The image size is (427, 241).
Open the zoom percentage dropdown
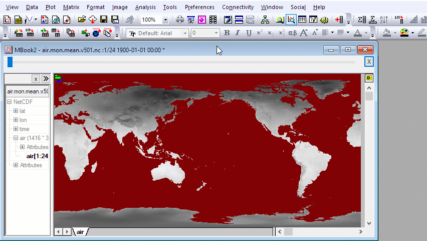pos(165,20)
